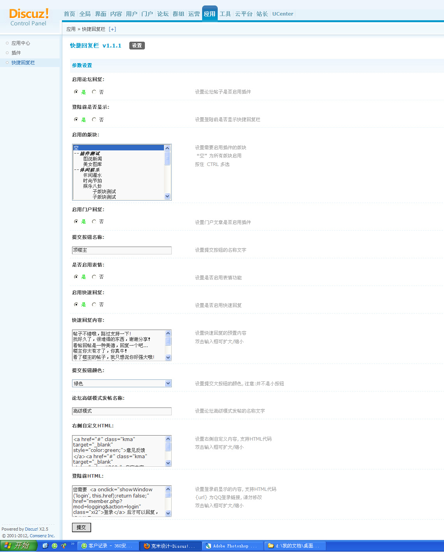Select 否 for 启用门户回复
Viewport: 444px width, 554px height.
click(x=94, y=221)
